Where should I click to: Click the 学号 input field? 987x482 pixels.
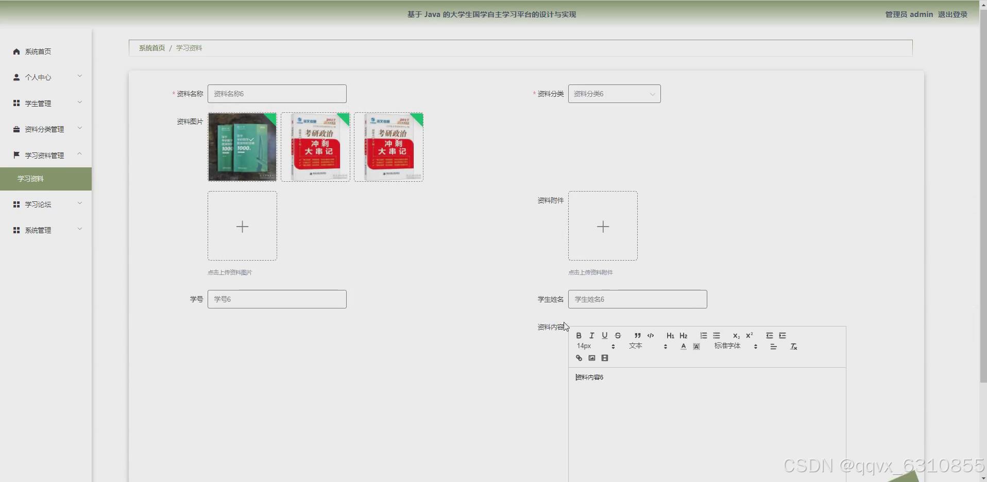pos(277,299)
